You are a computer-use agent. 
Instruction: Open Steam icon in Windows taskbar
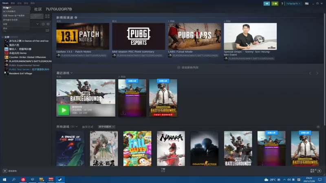tap(60, 179)
